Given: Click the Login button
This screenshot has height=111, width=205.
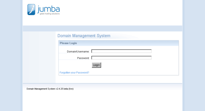Looking at the screenshot, I should point(97,65).
